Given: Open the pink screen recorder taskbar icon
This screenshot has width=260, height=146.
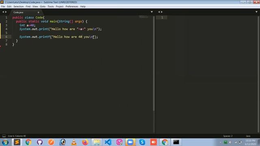Looking at the screenshot, I should 119,142.
